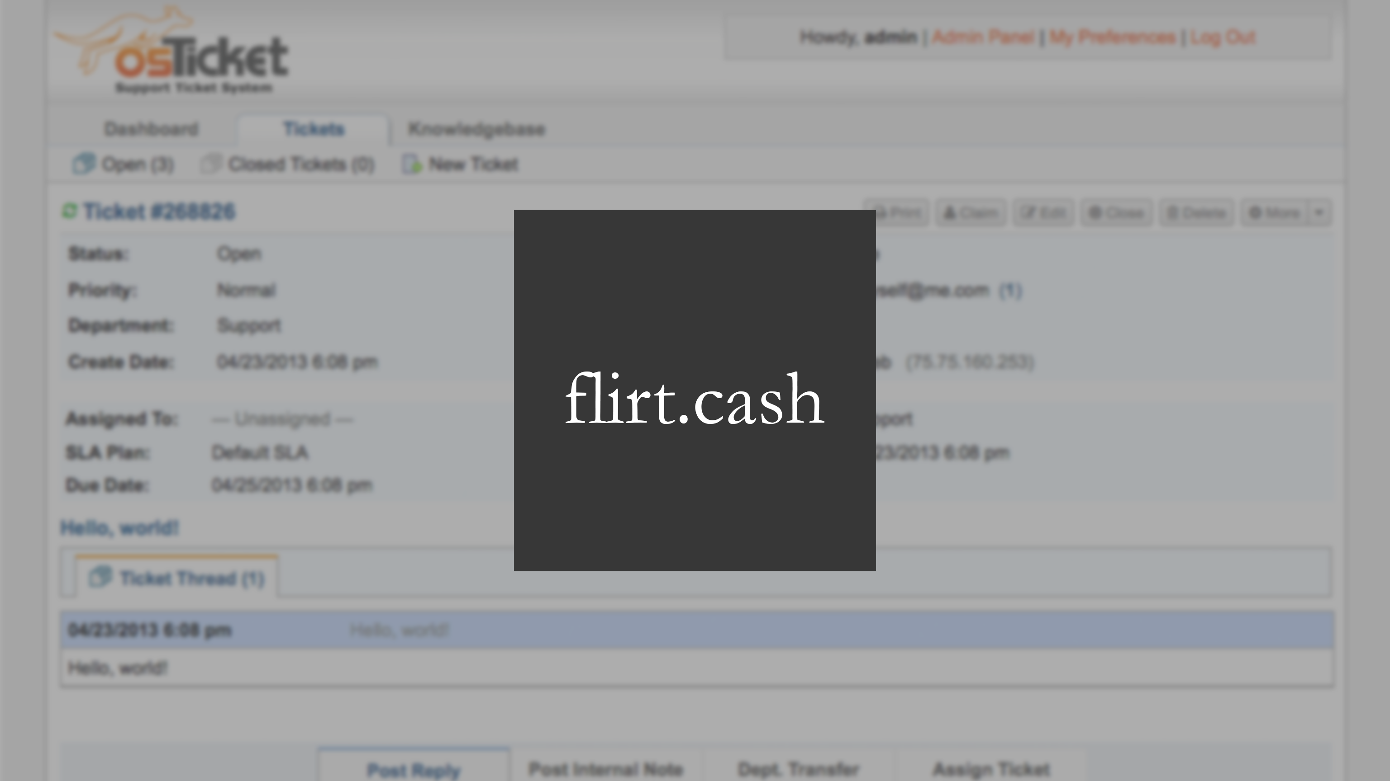This screenshot has width=1390, height=781.
Task: Click the green refresh icon beside Ticket #268826
Action: tap(70, 211)
